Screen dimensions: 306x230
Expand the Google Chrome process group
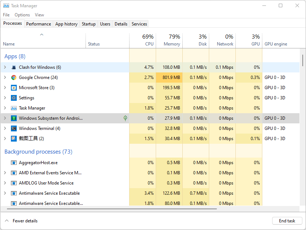5,77
